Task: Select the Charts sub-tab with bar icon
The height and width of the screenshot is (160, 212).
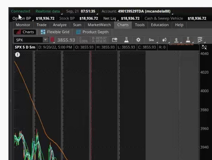Action: pyautogui.click(x=25, y=32)
